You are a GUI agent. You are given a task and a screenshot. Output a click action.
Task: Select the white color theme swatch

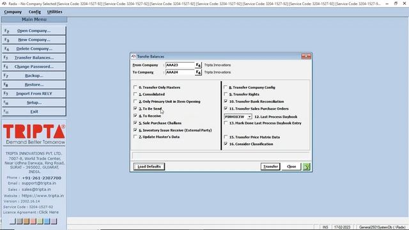(13, 222)
